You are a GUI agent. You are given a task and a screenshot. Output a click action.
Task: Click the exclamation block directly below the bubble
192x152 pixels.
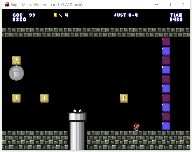(x=16, y=98)
